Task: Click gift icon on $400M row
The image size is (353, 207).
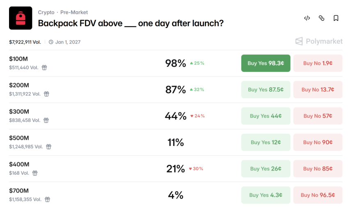Action: [x=35, y=173]
